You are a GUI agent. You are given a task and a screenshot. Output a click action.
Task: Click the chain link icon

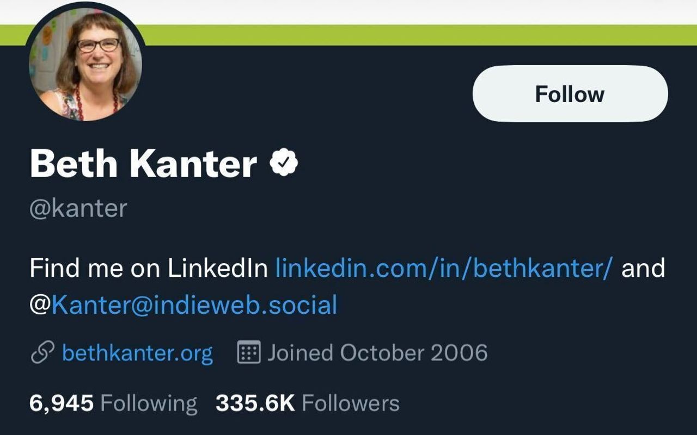[42, 353]
